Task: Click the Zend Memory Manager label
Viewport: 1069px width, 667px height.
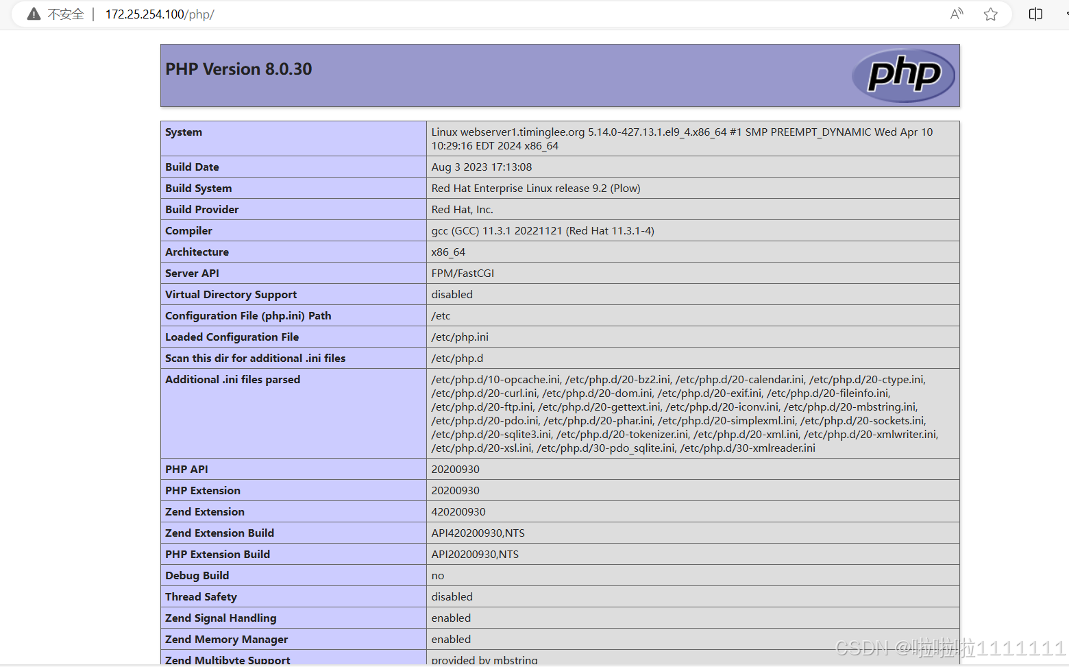Action: pyautogui.click(x=226, y=640)
